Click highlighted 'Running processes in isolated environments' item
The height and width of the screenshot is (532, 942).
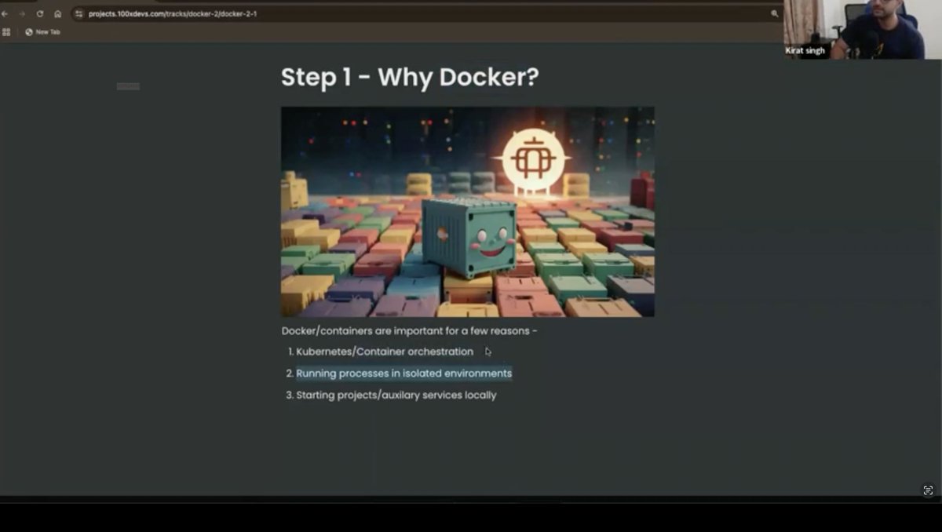(x=403, y=373)
